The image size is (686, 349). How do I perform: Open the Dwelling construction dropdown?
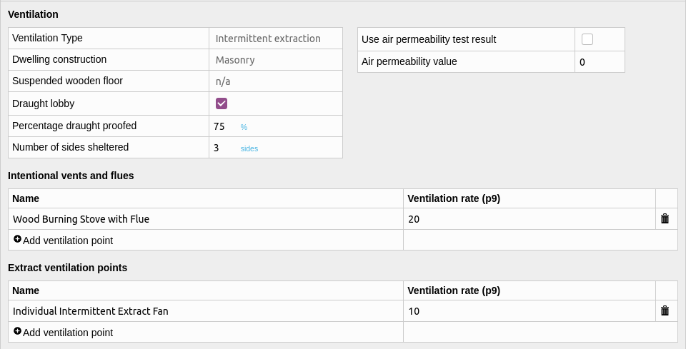(276, 60)
